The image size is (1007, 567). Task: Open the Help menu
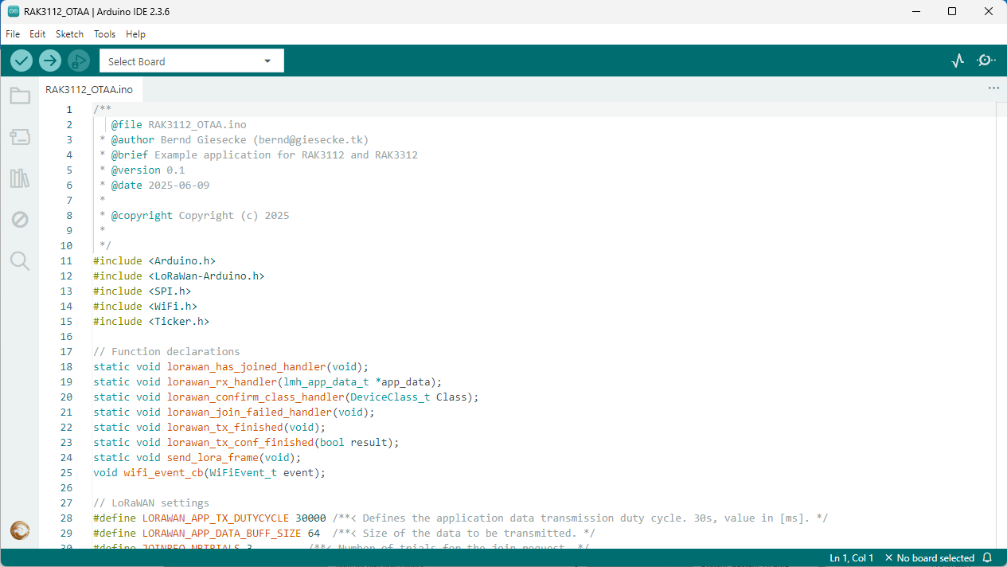[135, 34]
